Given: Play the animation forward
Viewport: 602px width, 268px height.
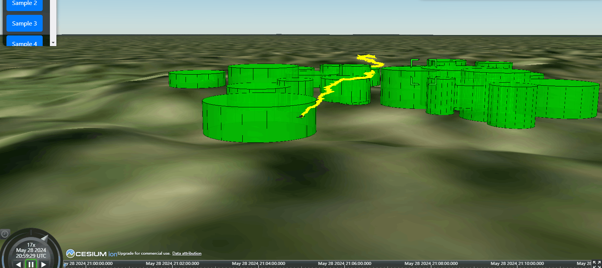Looking at the screenshot, I should (x=44, y=264).
